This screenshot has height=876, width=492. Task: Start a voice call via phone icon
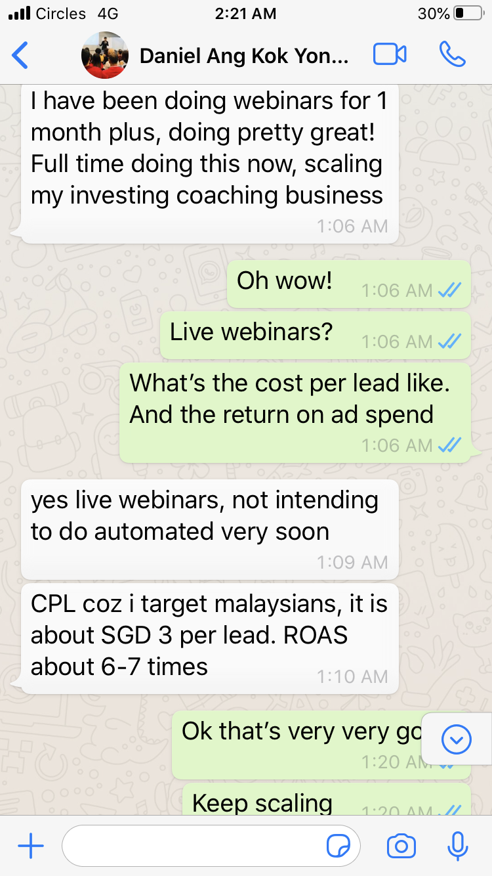[452, 55]
